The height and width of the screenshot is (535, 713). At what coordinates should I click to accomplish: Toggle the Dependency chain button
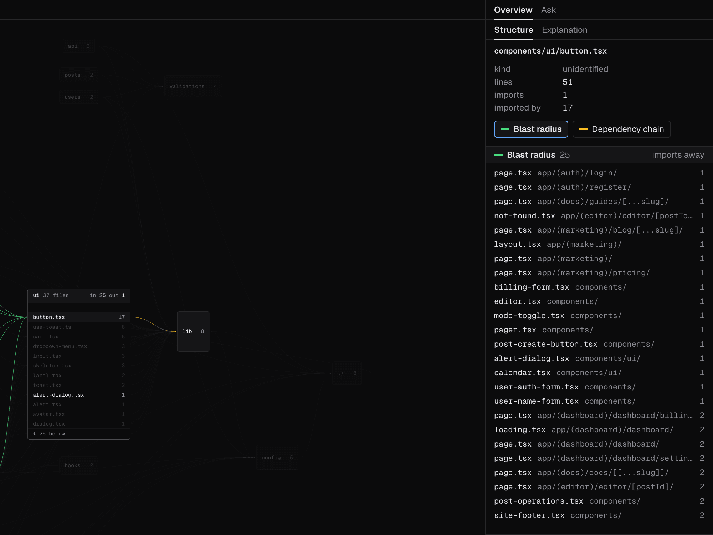[621, 129]
